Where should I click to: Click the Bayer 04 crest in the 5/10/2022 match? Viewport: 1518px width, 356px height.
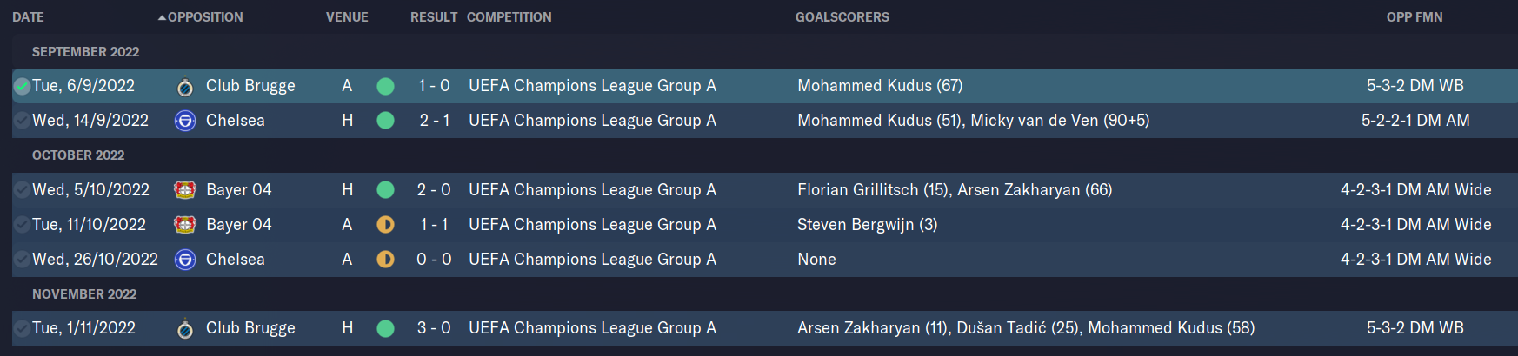tap(185, 190)
